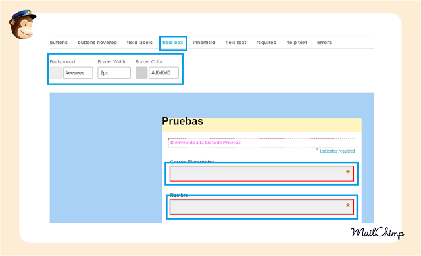421x256 pixels.
Task: Open the innerfield tab
Action: pyautogui.click(x=204, y=42)
